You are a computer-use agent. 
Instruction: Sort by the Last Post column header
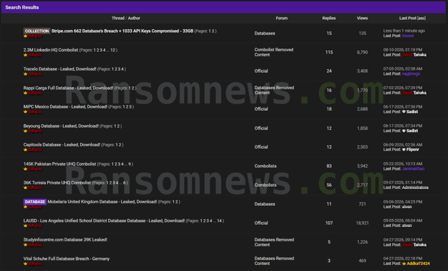[408, 18]
